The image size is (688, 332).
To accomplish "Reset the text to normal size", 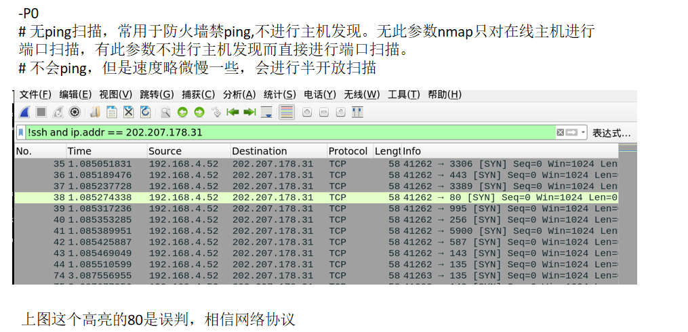I will [340, 112].
